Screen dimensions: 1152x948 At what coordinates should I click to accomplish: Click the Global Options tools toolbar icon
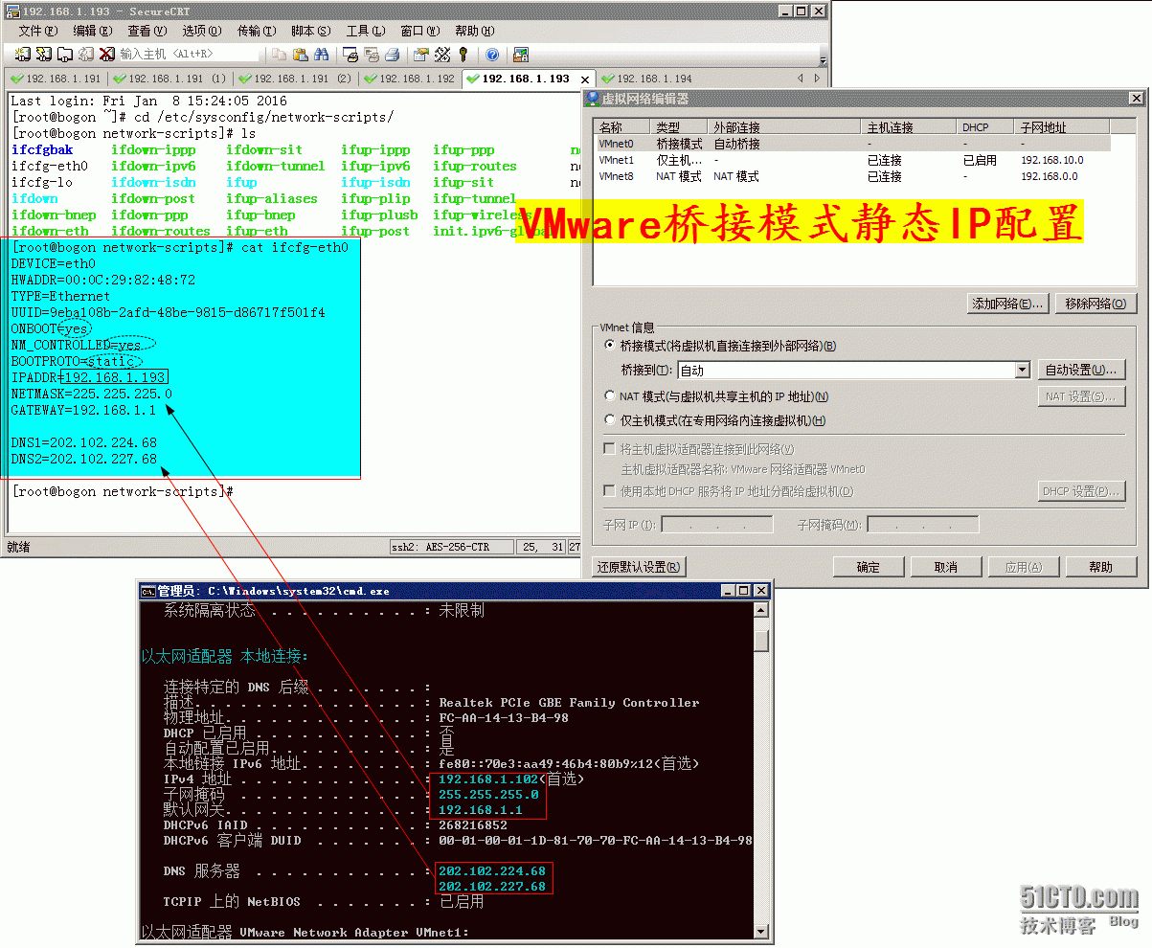click(x=442, y=55)
